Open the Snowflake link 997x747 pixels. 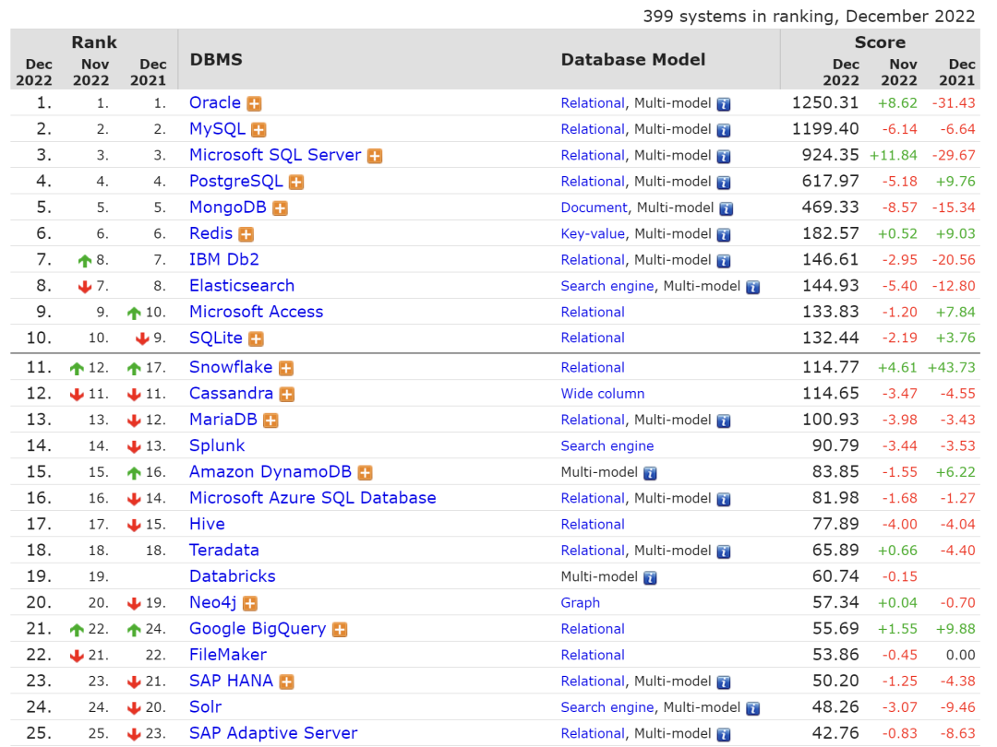231,367
